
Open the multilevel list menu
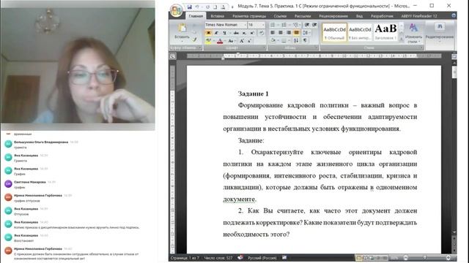click(x=296, y=25)
